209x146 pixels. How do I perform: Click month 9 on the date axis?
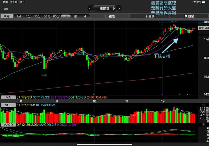[x=57, y=101]
